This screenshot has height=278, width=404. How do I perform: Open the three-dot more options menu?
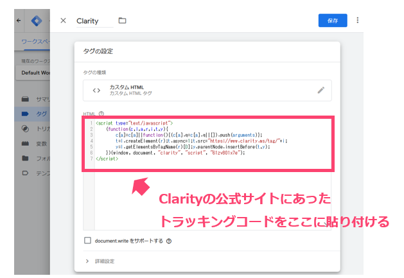tap(357, 20)
